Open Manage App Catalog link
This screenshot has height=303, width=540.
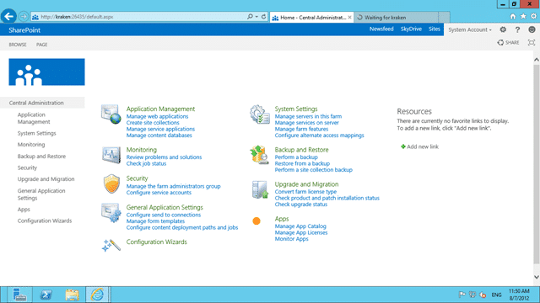(x=300, y=226)
